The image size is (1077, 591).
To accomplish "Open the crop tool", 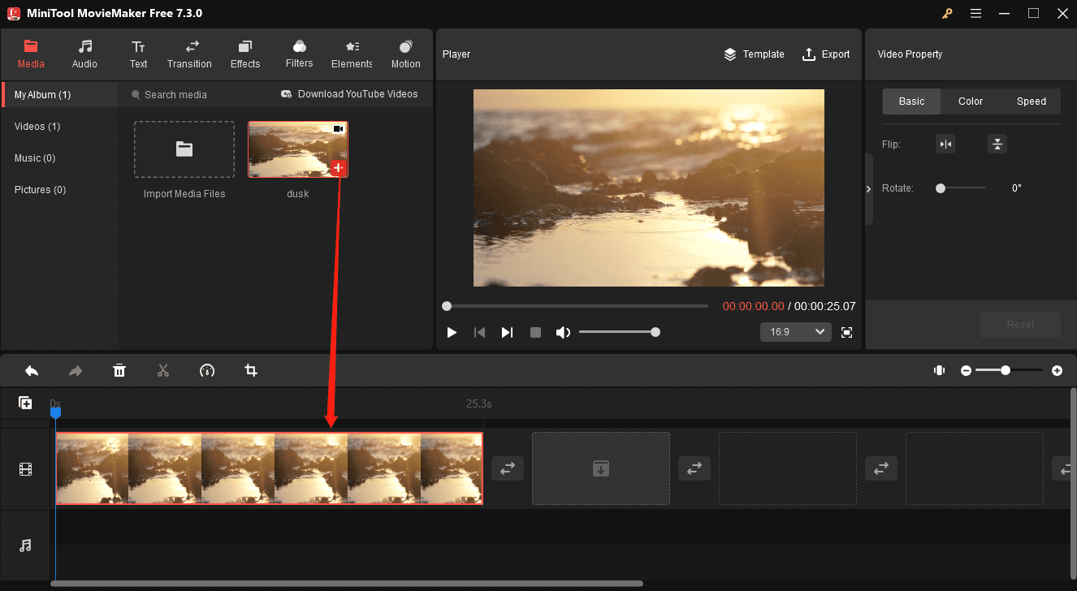I will pos(251,370).
